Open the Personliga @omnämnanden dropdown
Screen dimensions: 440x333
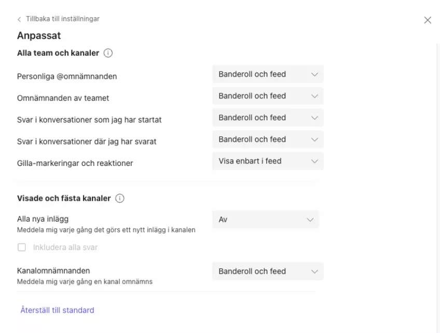(x=268, y=74)
